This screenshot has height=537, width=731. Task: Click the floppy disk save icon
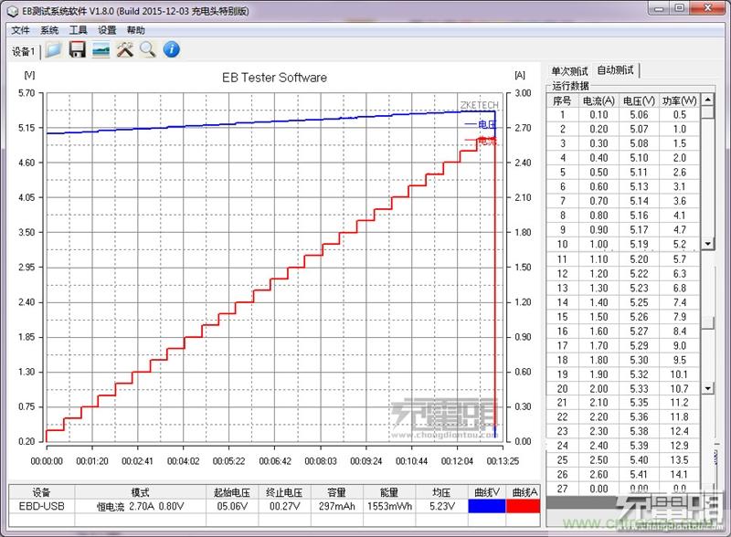tap(78, 50)
